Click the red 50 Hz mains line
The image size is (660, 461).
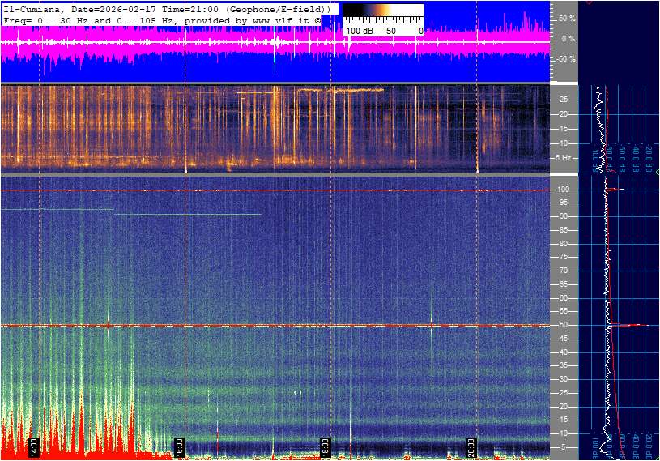coord(243,326)
